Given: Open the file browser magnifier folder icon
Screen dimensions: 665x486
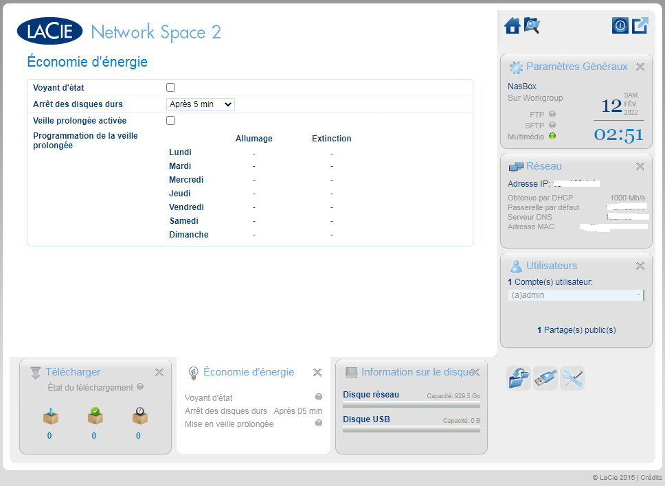Looking at the screenshot, I should click(532, 26).
